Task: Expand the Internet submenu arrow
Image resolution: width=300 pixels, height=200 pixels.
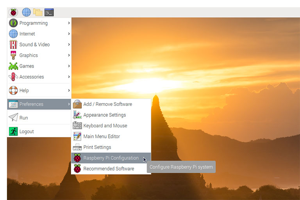Action: coord(69,34)
